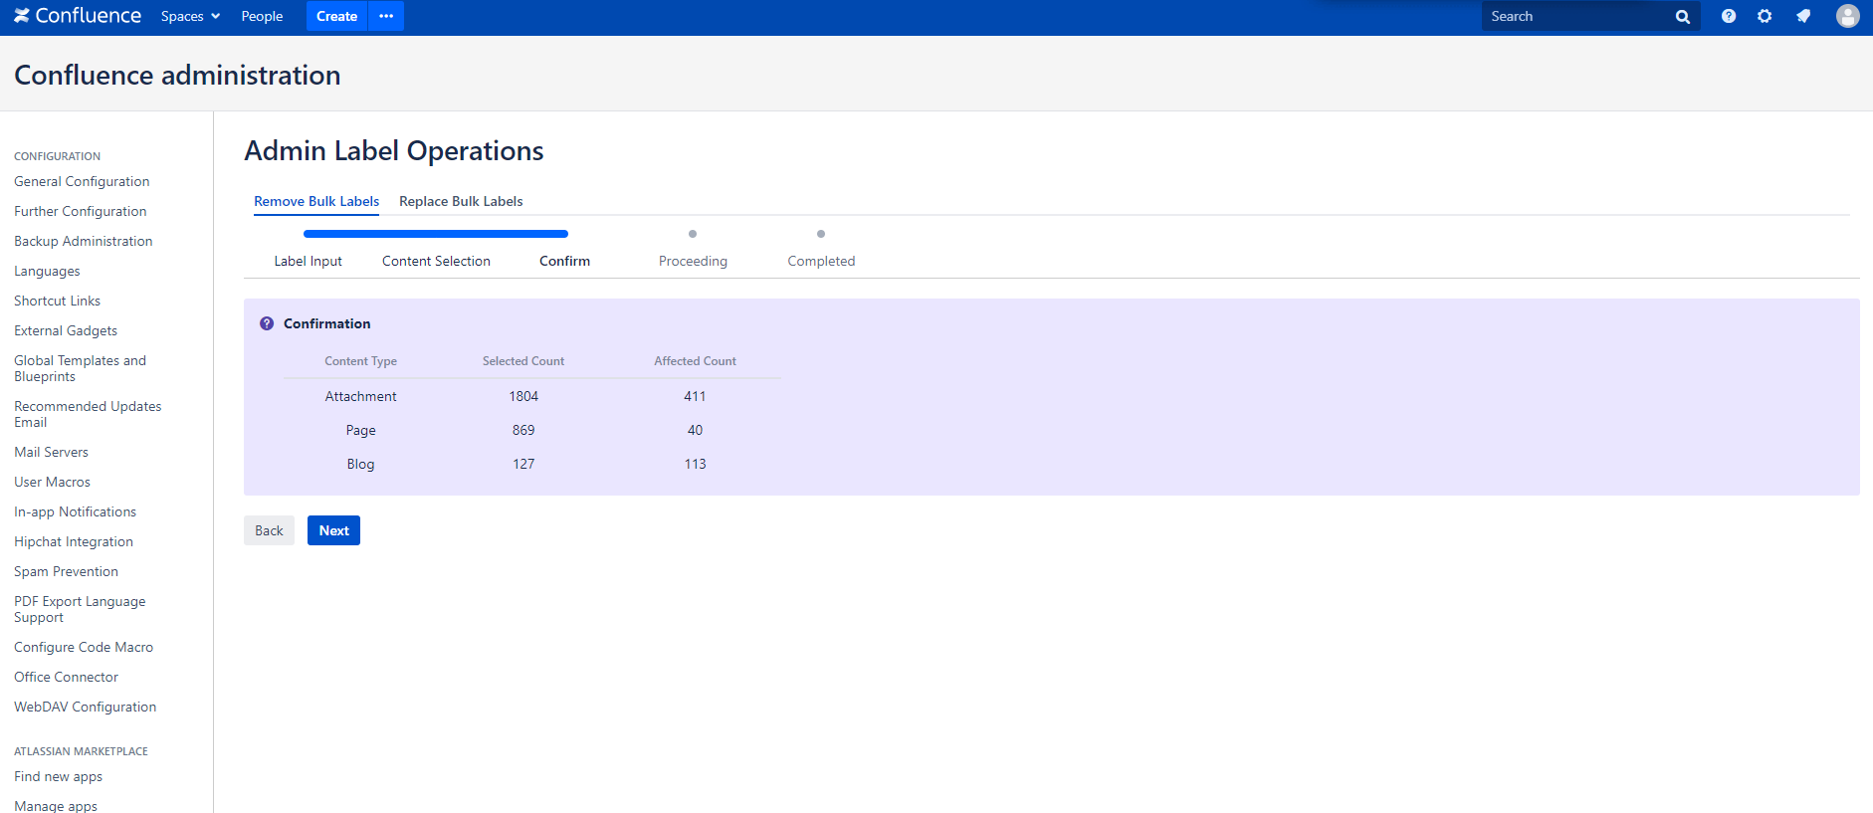Click the Next button
The width and height of the screenshot is (1873, 813).
[x=333, y=530]
